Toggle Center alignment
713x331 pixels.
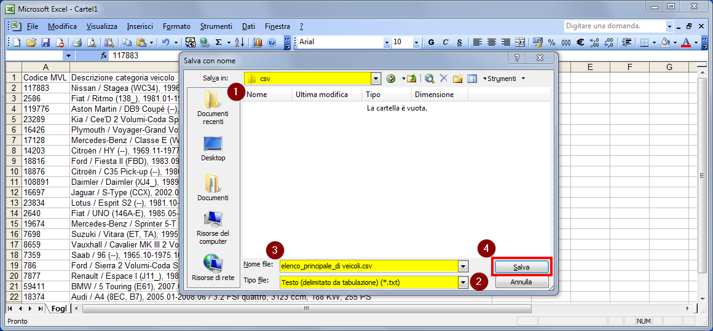(x=492, y=42)
